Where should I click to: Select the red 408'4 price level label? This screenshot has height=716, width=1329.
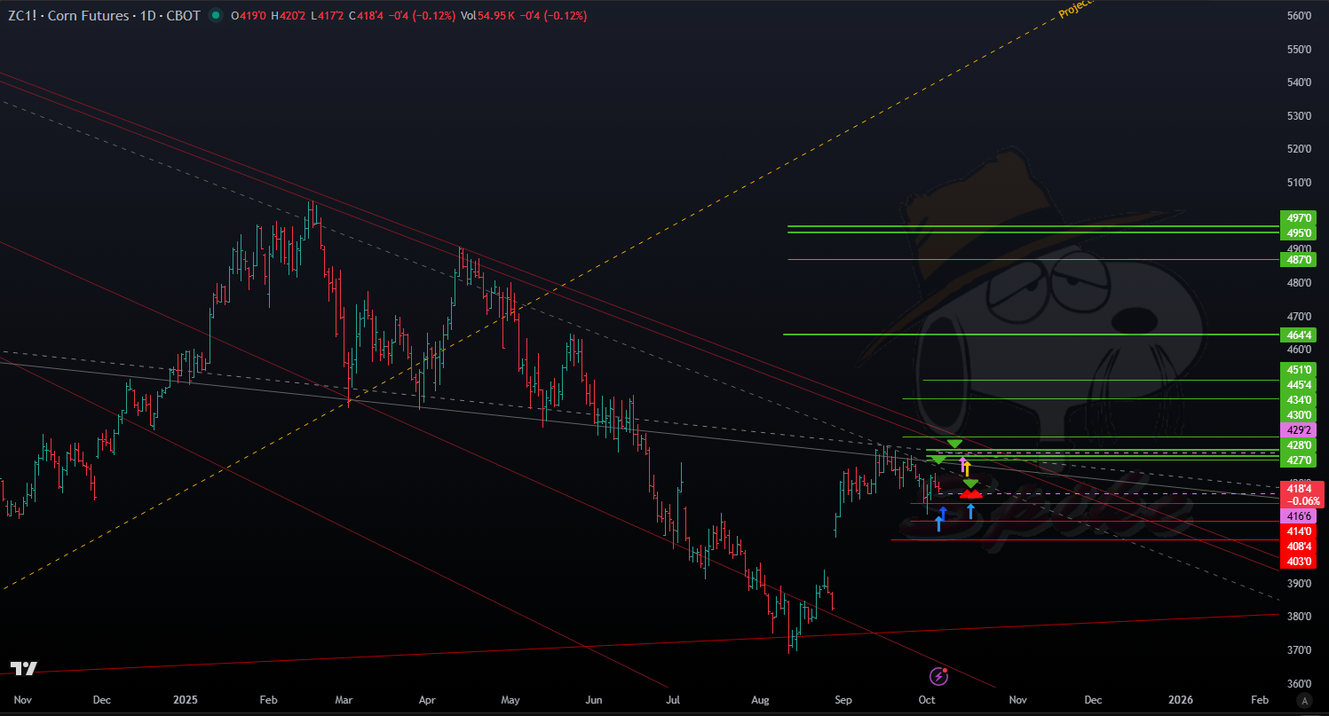tap(1299, 547)
